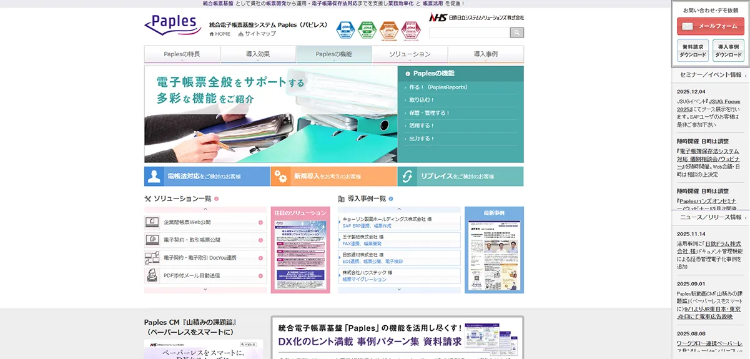Open 電子契約・電子取引 DocYou連携 solution
Screen dimensions: 750x359
click(205, 258)
